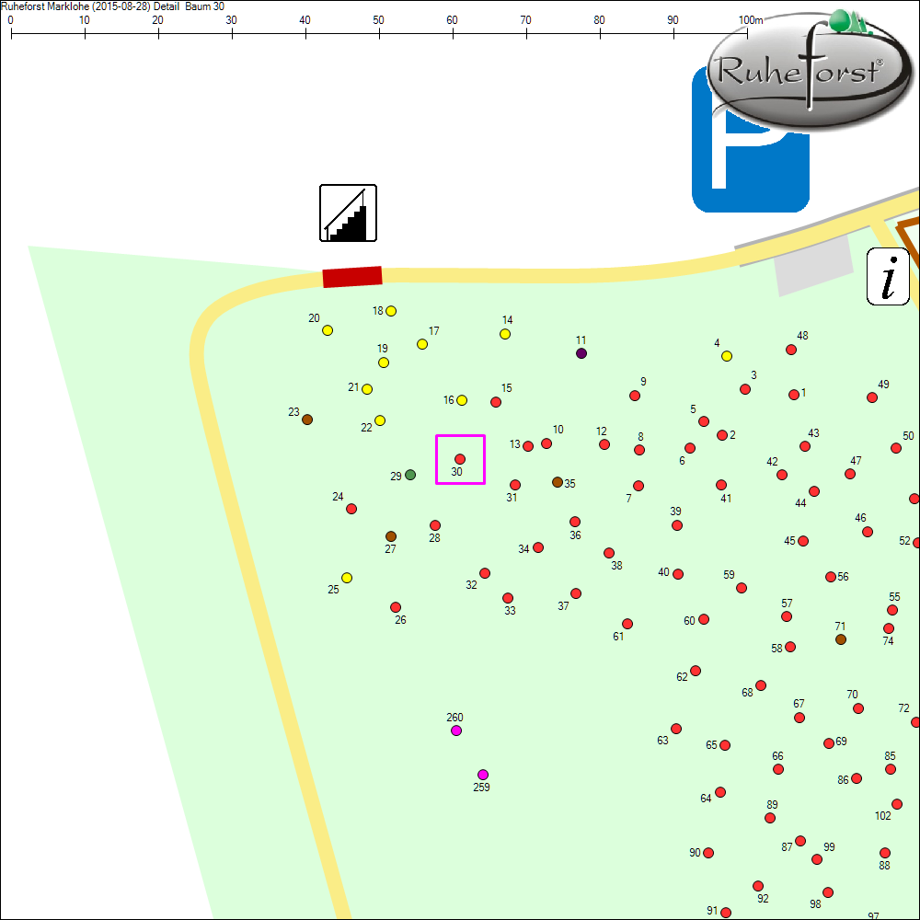The width and height of the screenshot is (920, 920).
Task: Select red tree marker 102
Action: 896,804
